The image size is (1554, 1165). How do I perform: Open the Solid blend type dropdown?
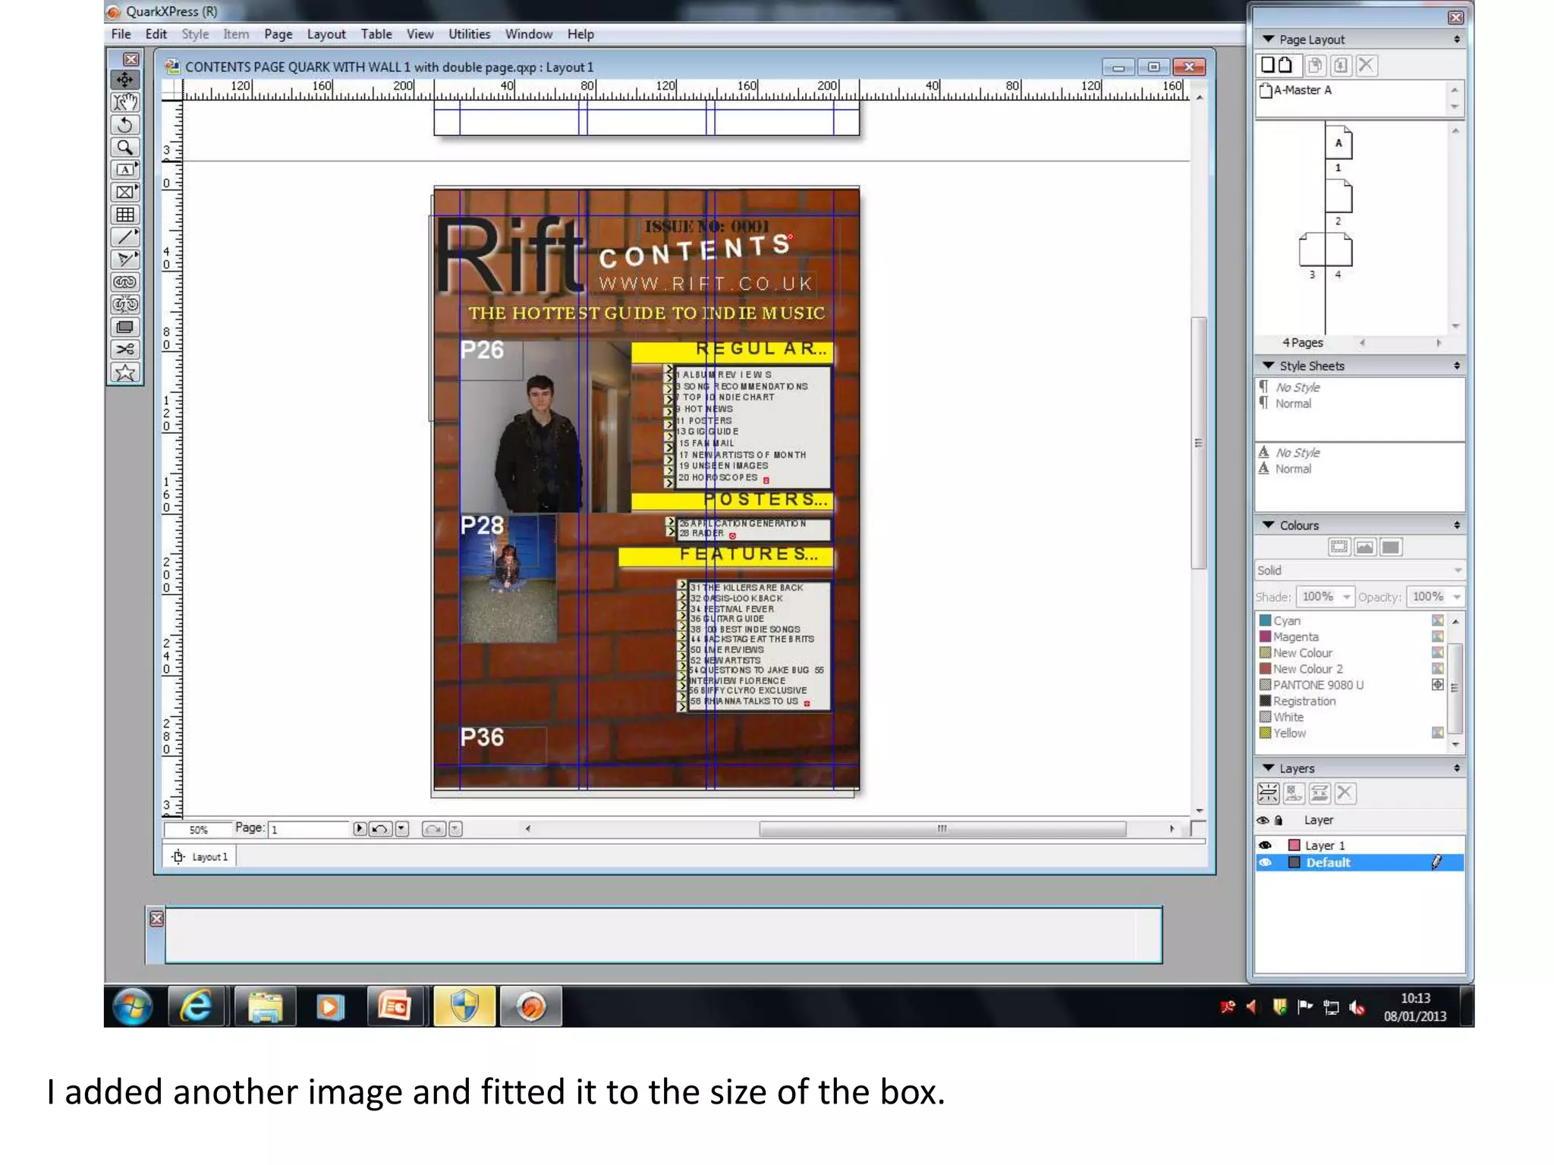1458,570
